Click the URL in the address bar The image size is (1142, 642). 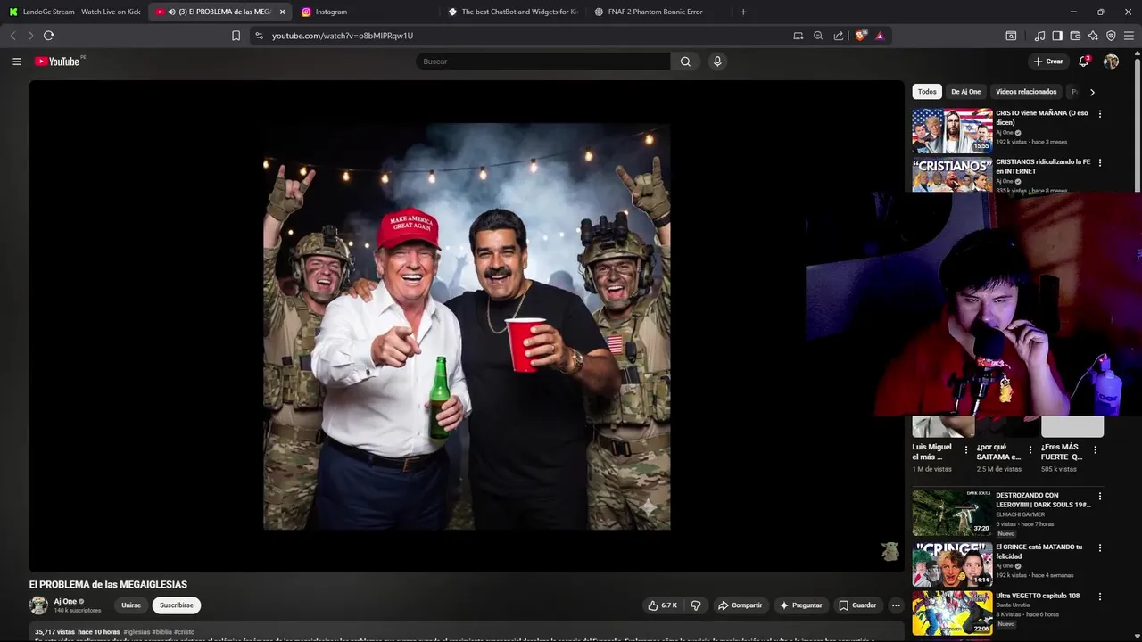point(343,36)
